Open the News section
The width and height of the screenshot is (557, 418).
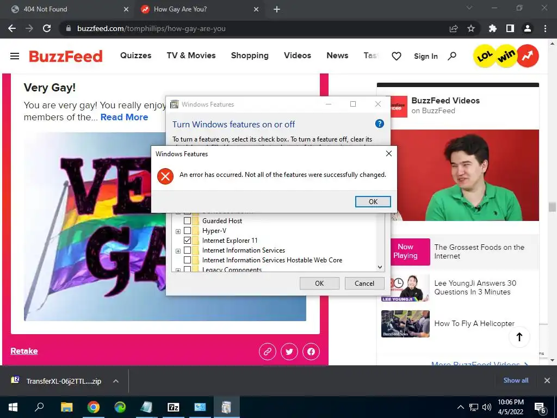pyautogui.click(x=337, y=56)
